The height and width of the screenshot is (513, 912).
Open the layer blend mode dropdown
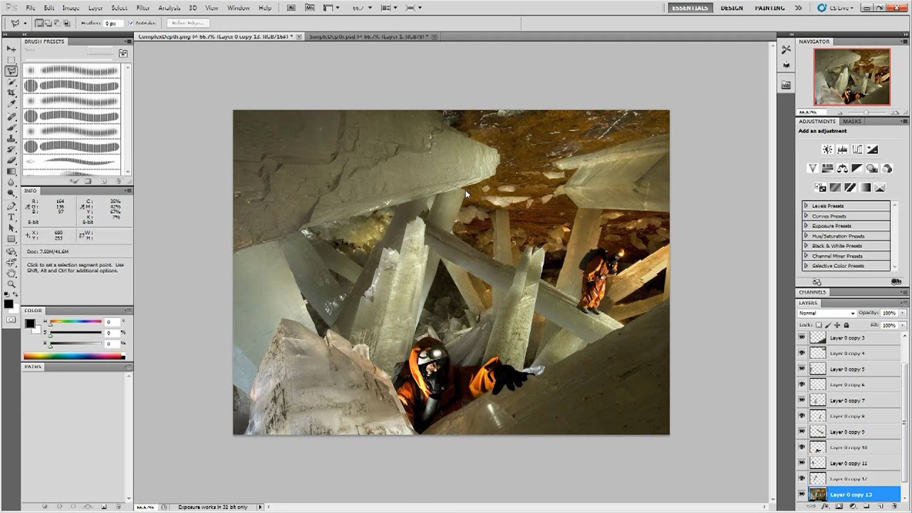point(826,313)
